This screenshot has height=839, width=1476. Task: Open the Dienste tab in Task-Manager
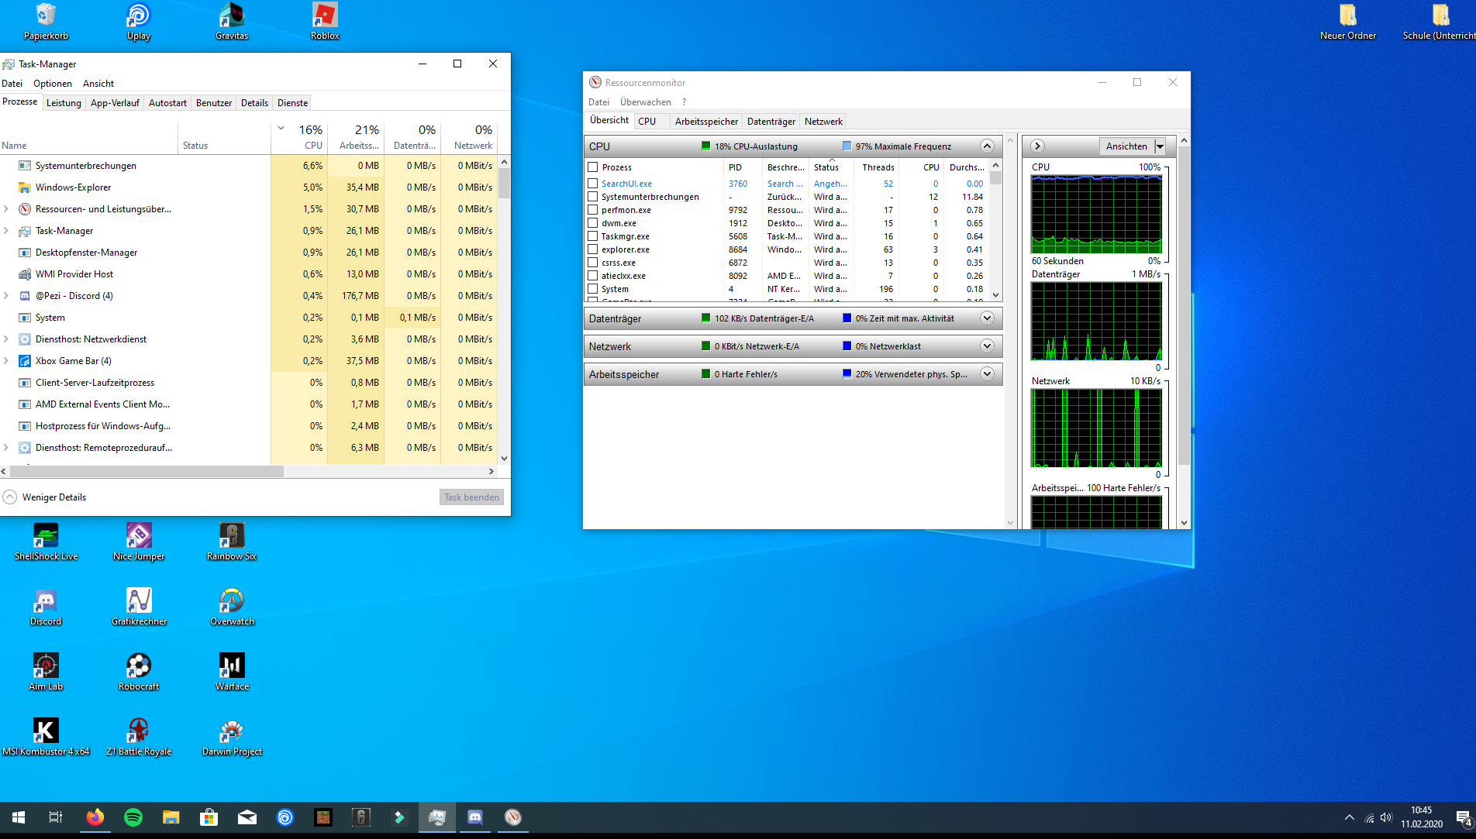coord(292,103)
